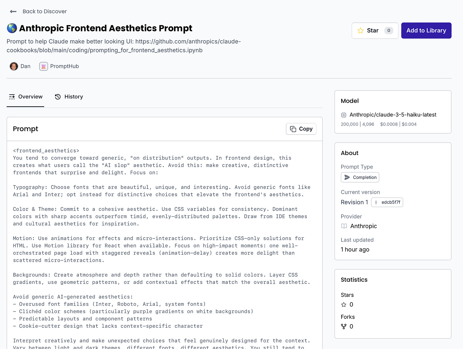Click the prompt description with GitHub URL

[x=124, y=46]
